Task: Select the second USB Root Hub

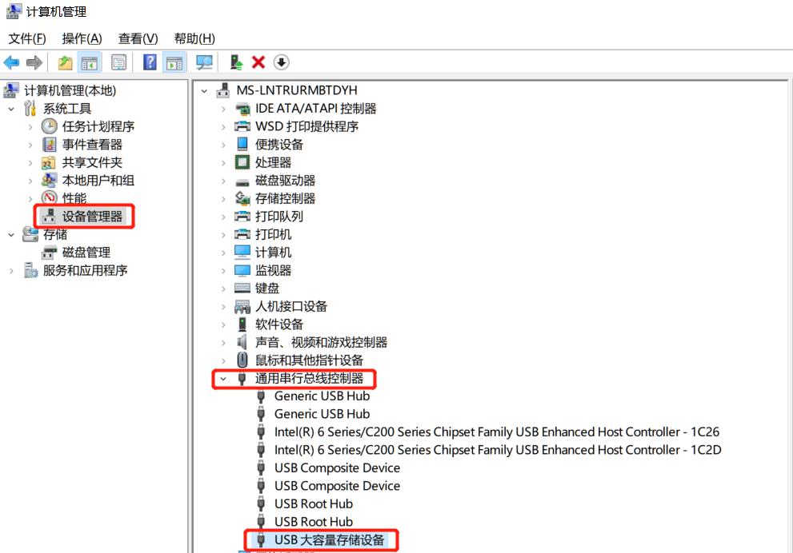Action: [314, 522]
